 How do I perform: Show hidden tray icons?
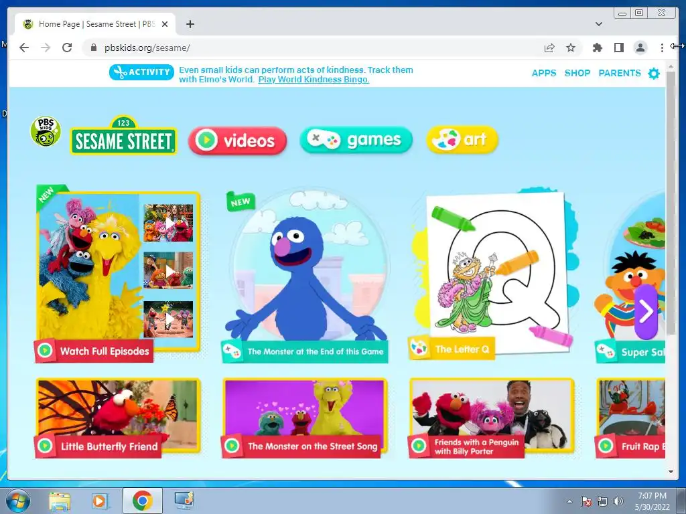(569, 501)
